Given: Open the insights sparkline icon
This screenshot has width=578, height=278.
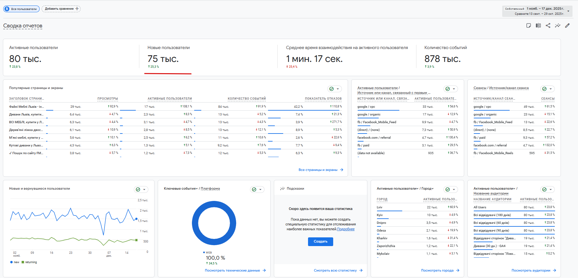Looking at the screenshot, I should point(558,25).
